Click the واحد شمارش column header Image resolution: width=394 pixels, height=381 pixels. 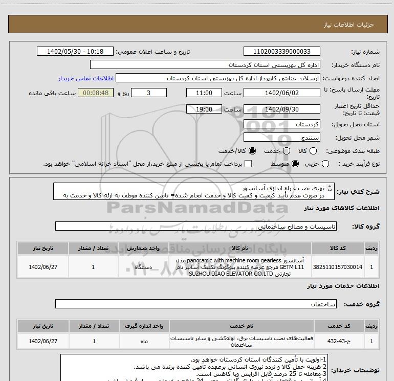(x=143, y=249)
